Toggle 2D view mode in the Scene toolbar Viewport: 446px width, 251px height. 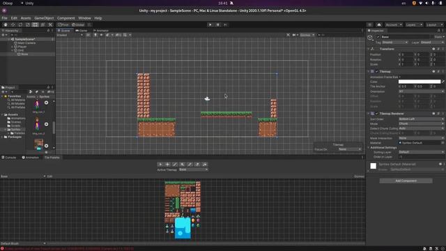coord(89,35)
